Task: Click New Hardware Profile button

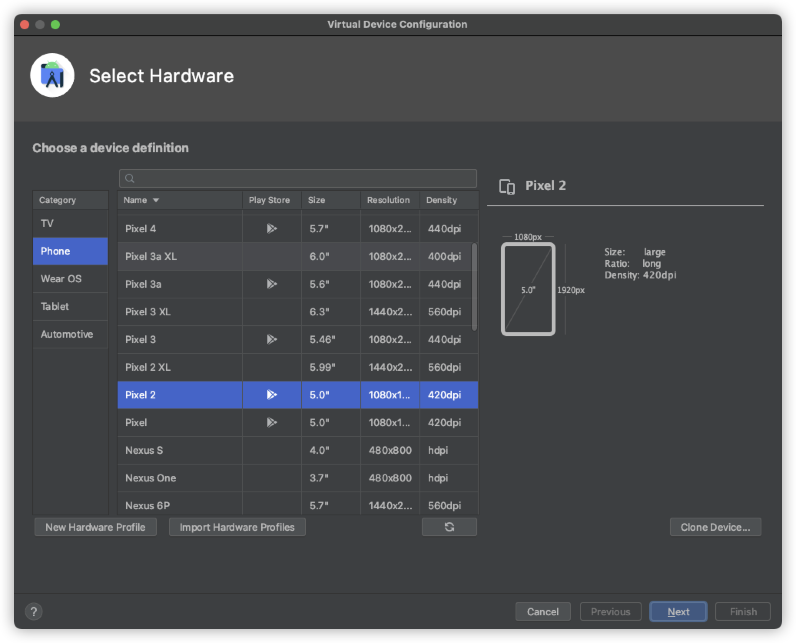Action: 95,527
